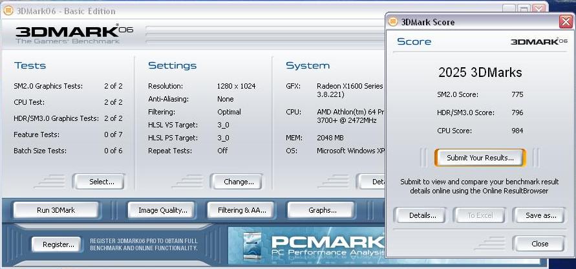Open the Graphs... tool
The height and width of the screenshot is (269, 576).
(321, 210)
